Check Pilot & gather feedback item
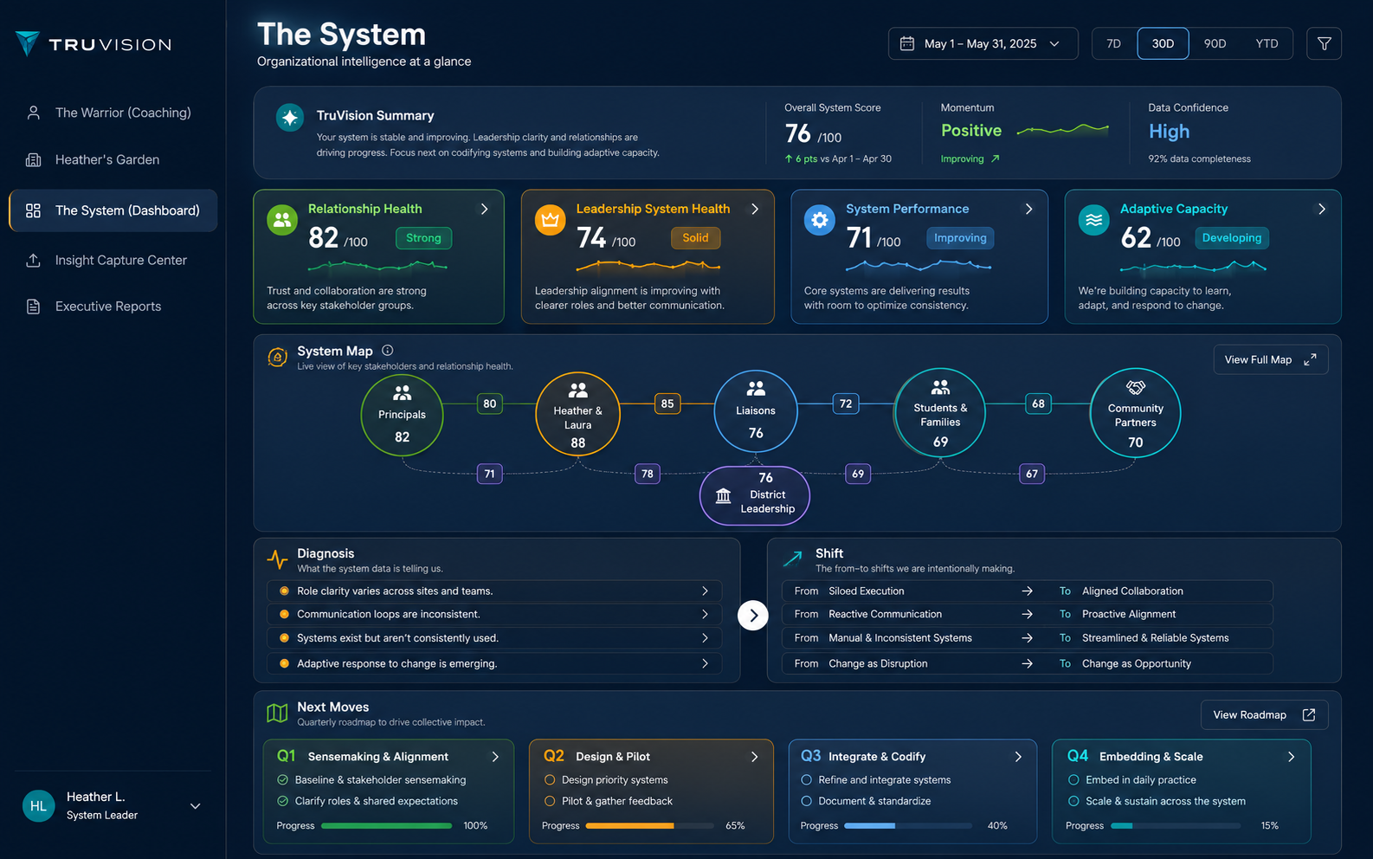The image size is (1373, 859). pos(549,801)
